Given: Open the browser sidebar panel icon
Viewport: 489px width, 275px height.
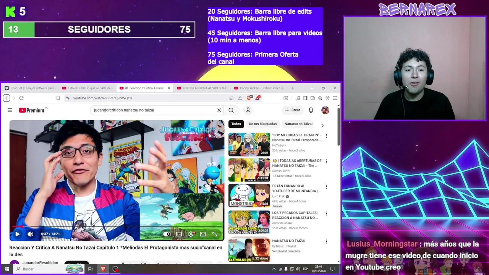Looking at the screenshot, I should pos(305,98).
